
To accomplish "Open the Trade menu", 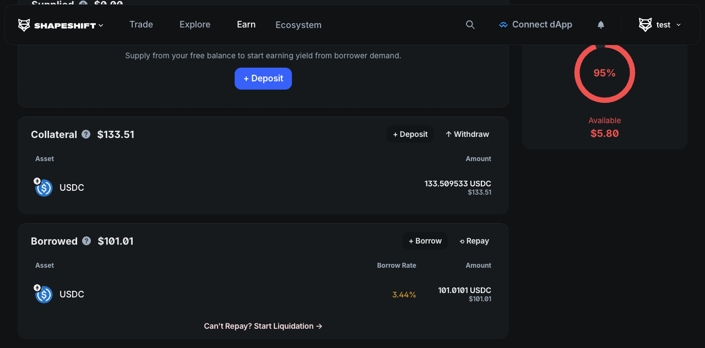I will [x=141, y=25].
